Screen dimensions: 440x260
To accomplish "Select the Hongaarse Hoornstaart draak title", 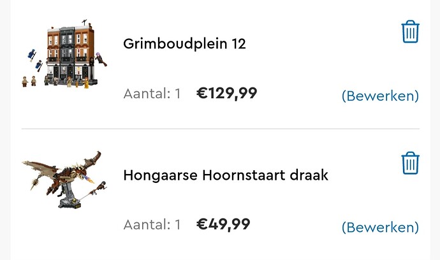I will [x=226, y=175].
